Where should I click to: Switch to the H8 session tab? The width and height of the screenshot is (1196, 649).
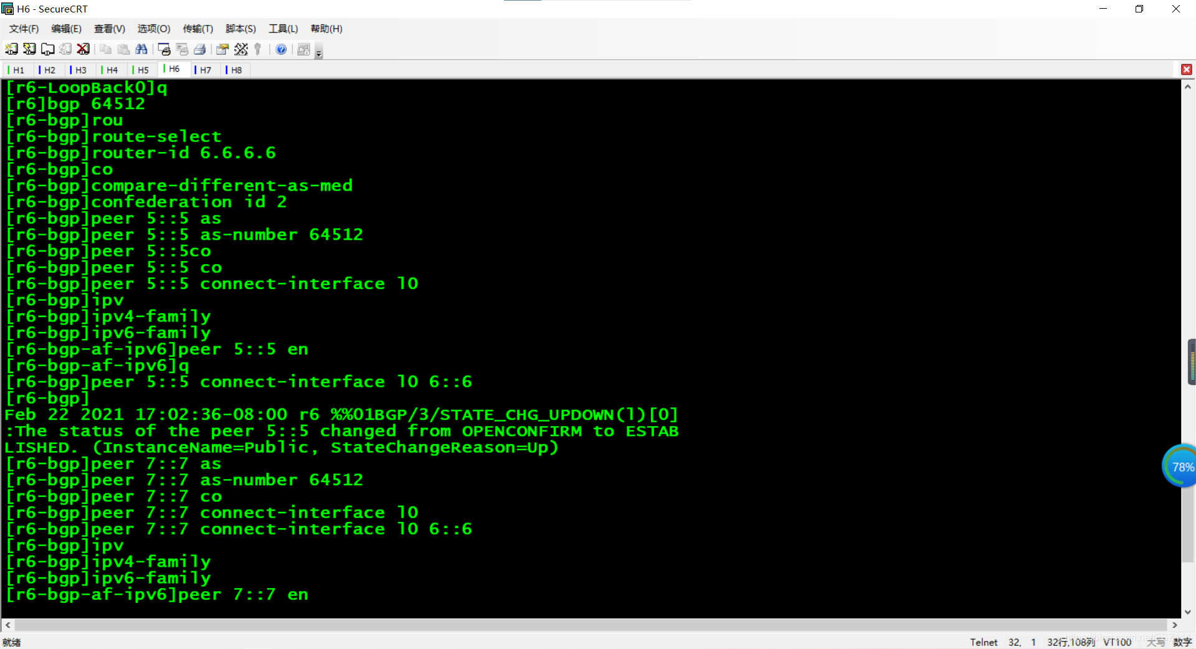click(x=235, y=70)
